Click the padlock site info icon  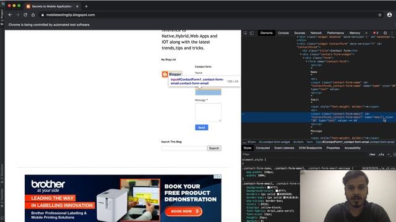coord(43,15)
